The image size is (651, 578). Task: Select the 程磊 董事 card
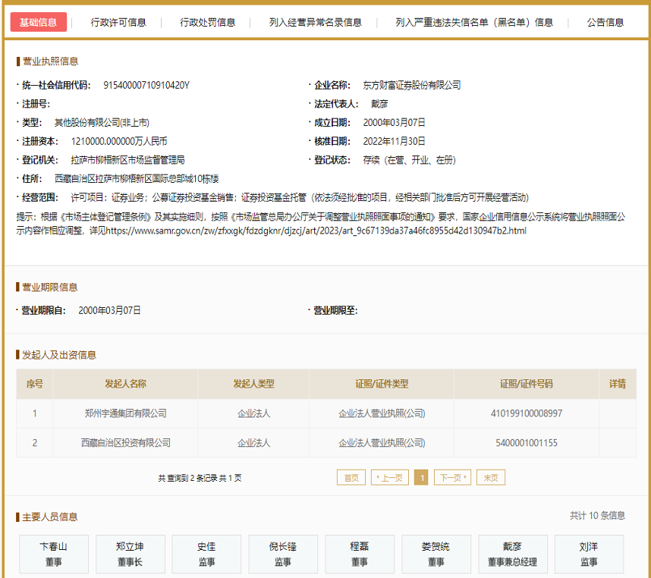360,554
